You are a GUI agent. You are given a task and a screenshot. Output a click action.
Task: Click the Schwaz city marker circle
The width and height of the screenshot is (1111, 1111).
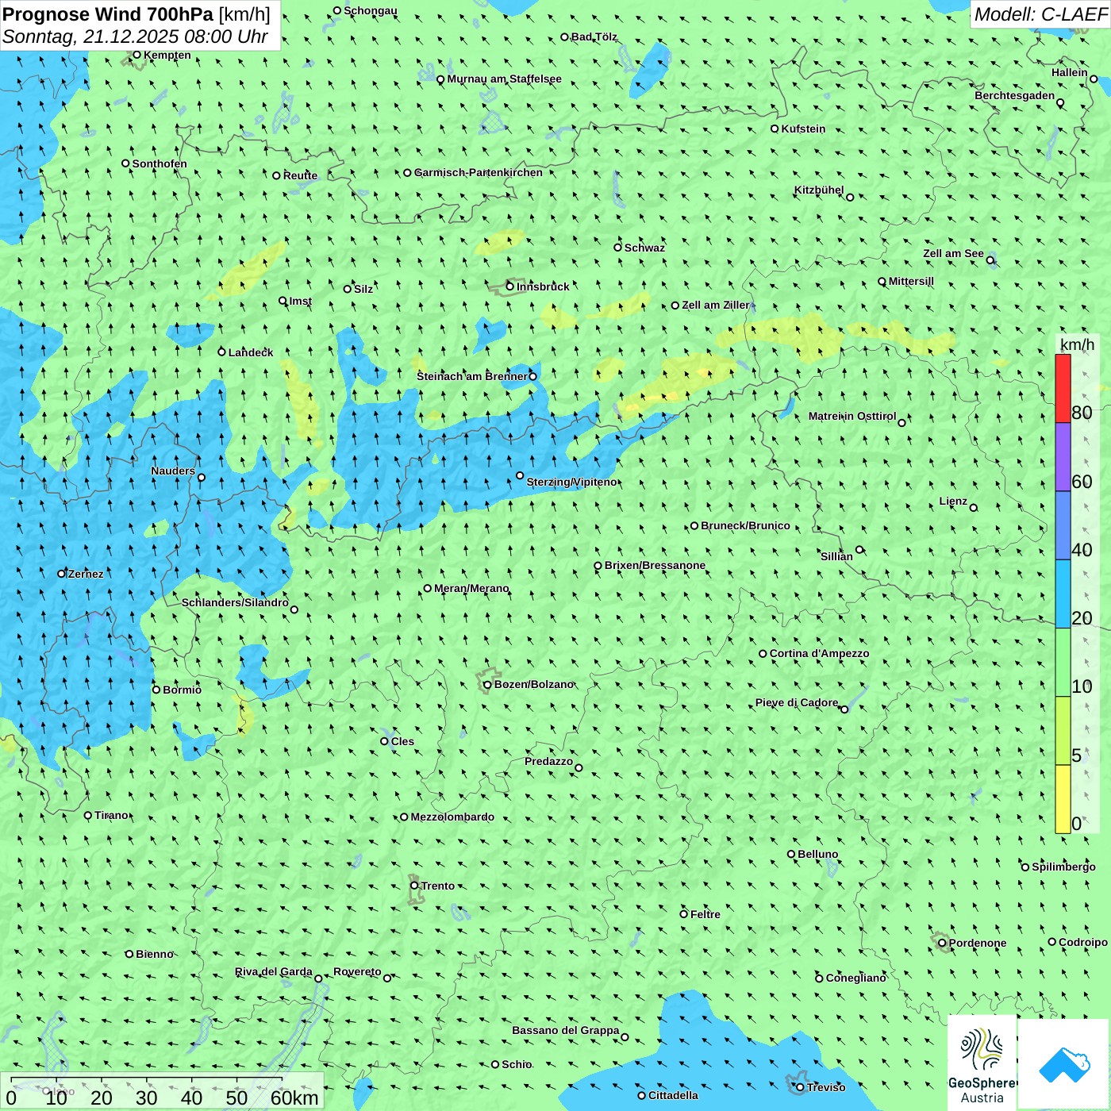pos(617,248)
